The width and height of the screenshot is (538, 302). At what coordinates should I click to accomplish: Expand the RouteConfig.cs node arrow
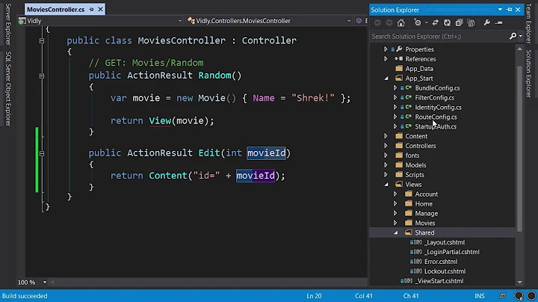tap(395, 117)
